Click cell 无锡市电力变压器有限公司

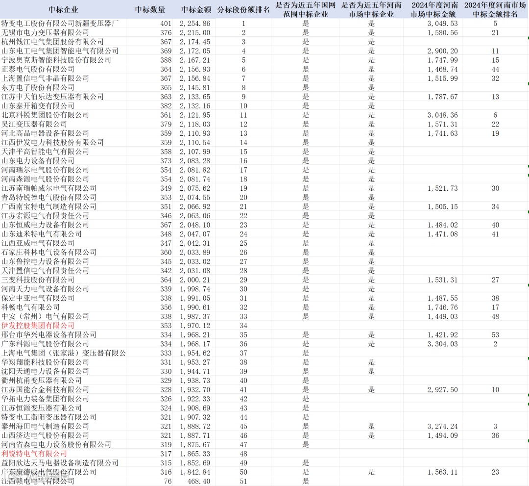pyautogui.click(x=45, y=32)
